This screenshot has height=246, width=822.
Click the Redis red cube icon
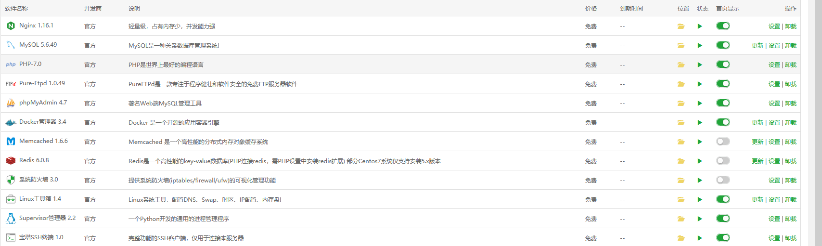(11, 160)
